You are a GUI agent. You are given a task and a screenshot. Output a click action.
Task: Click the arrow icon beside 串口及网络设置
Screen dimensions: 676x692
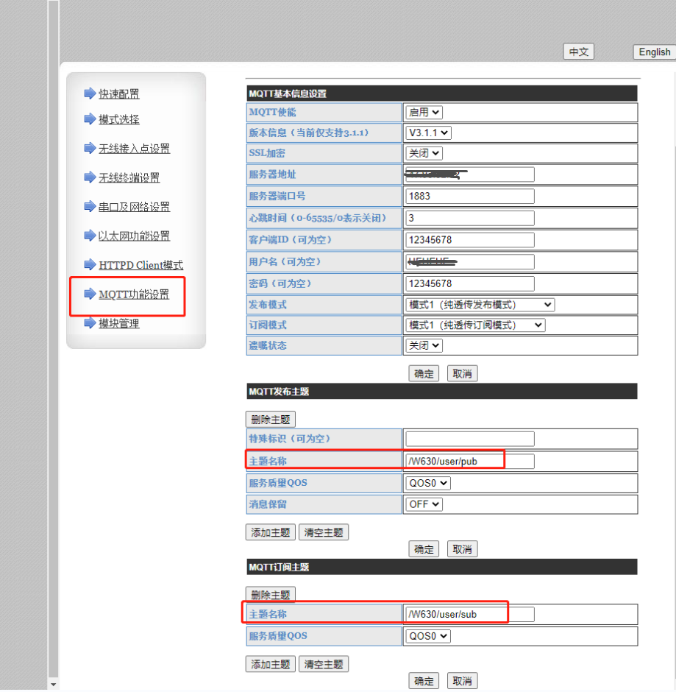point(90,207)
